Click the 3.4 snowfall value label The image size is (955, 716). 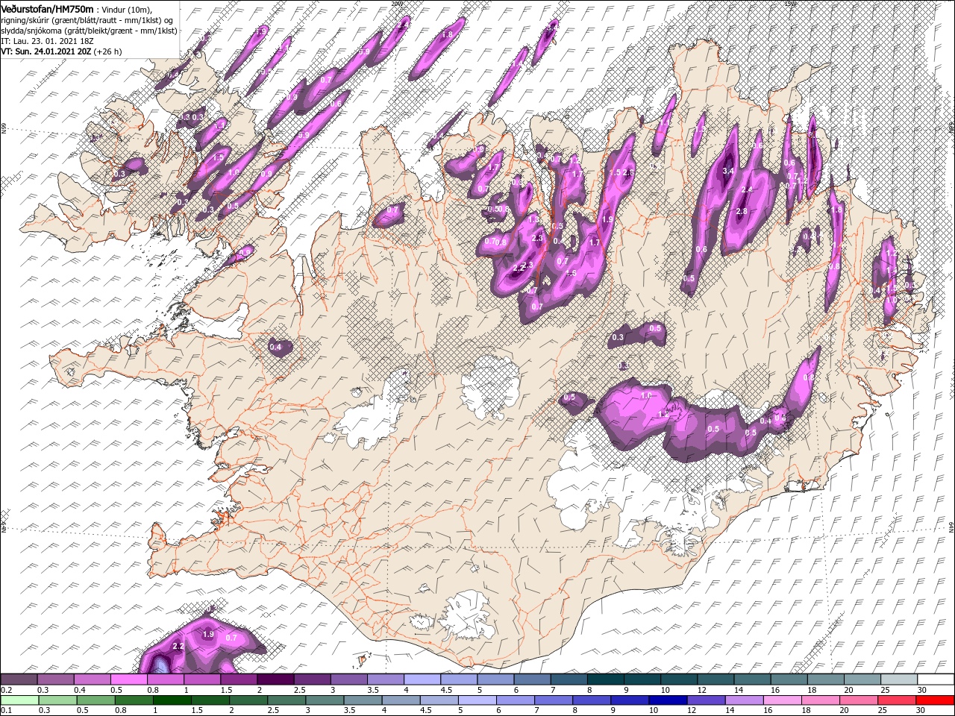pos(729,171)
